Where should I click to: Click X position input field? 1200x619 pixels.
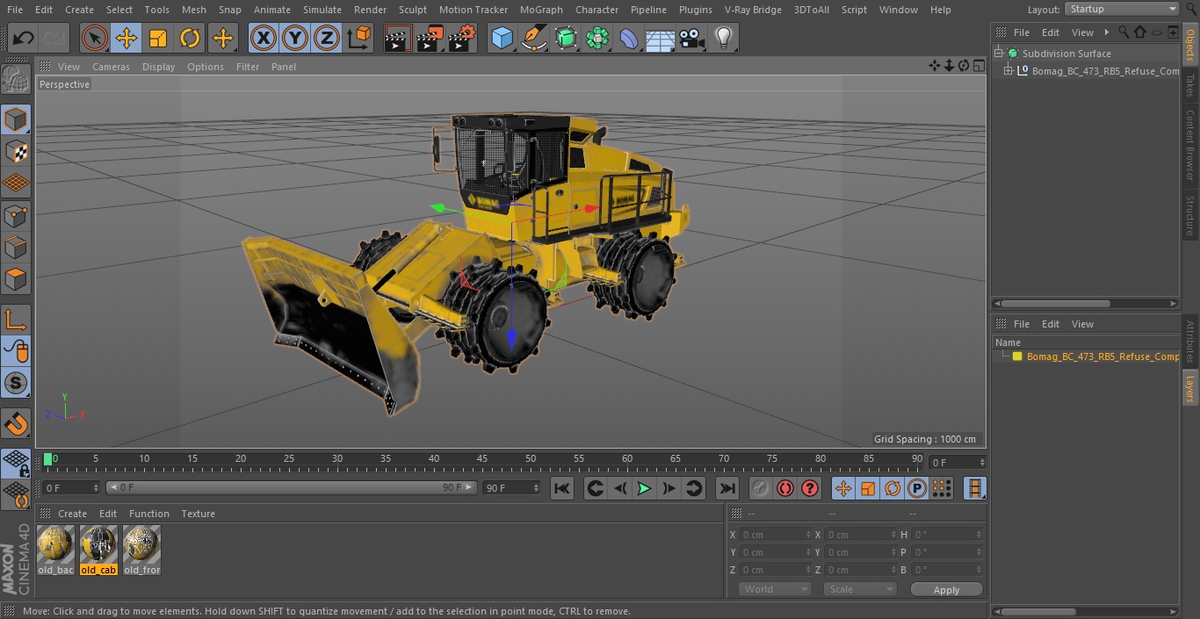(x=776, y=535)
